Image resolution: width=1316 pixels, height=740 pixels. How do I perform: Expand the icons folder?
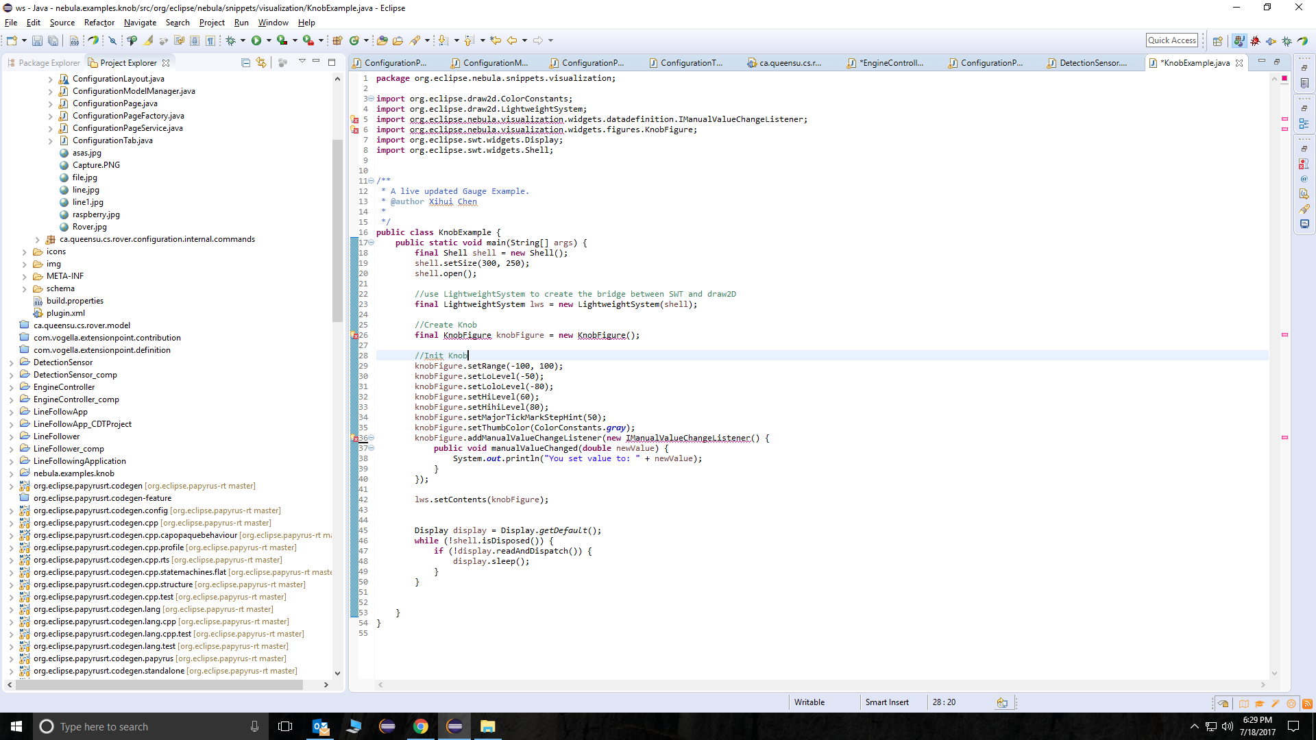pos(25,251)
